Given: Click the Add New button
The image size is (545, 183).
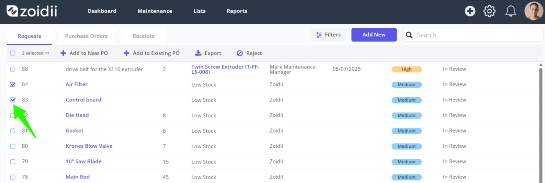Looking at the screenshot, I should point(374,35).
